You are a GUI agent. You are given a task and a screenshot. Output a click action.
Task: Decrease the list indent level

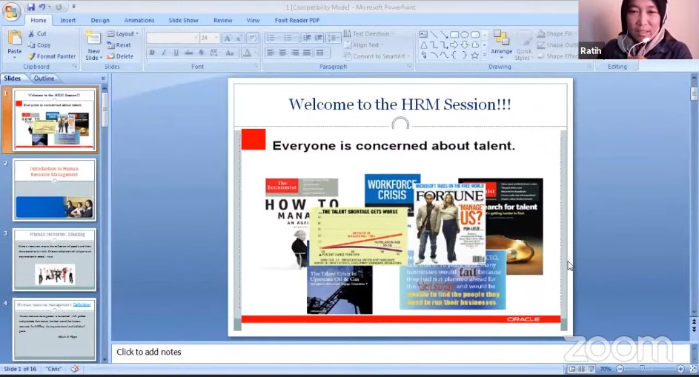pos(307,38)
